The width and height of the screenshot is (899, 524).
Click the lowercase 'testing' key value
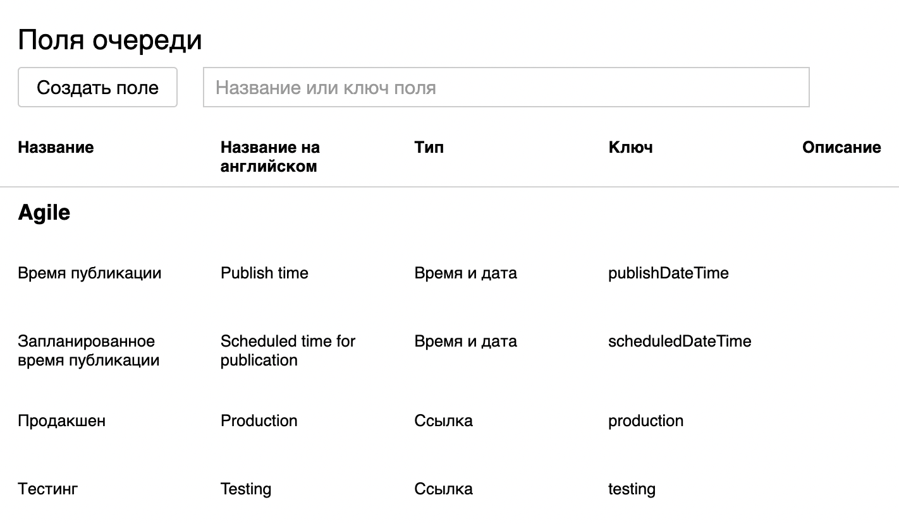[x=632, y=489]
